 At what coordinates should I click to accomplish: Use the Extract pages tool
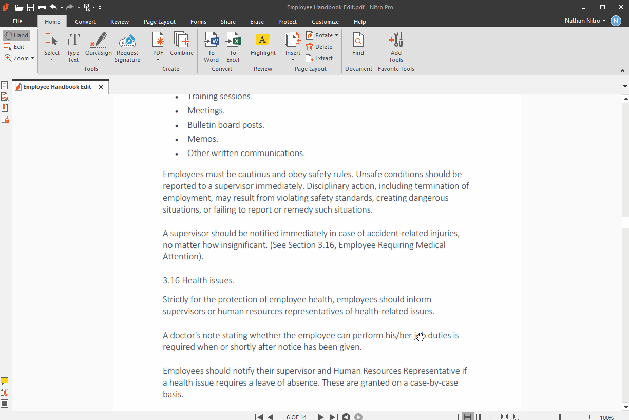pyautogui.click(x=319, y=58)
